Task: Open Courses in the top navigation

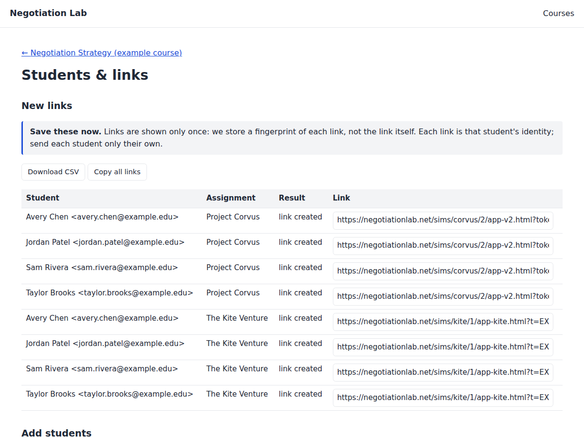Action: [558, 13]
